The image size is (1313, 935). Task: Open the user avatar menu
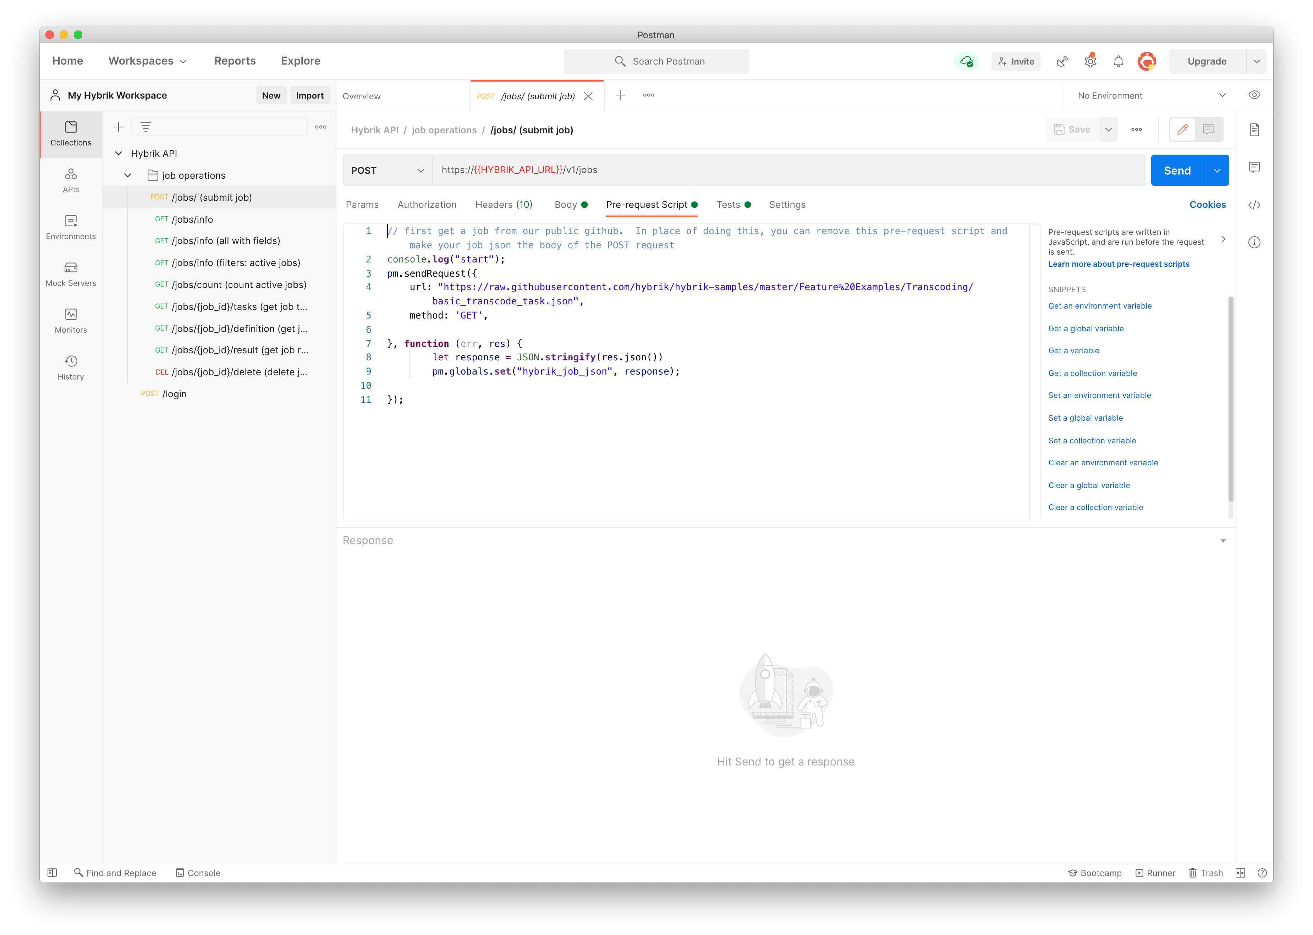(x=1147, y=61)
